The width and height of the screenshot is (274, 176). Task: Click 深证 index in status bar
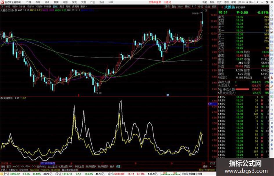click(58, 174)
